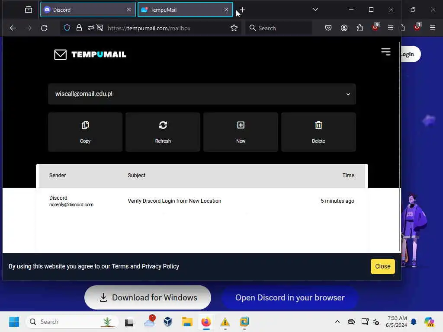Open the network status tray icon
The image size is (443, 332).
coord(365,322)
